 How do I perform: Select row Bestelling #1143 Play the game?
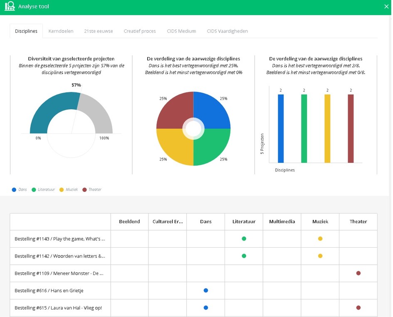[193, 239]
